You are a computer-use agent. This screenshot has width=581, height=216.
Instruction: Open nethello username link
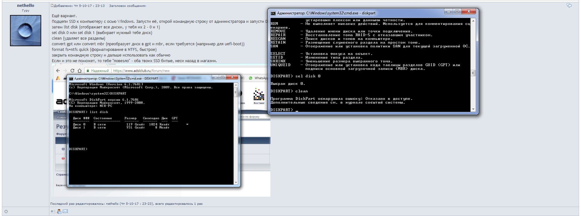click(26, 5)
